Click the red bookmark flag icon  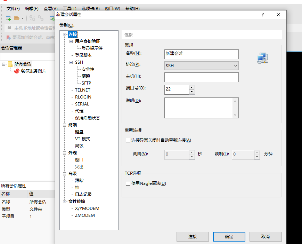8,38
